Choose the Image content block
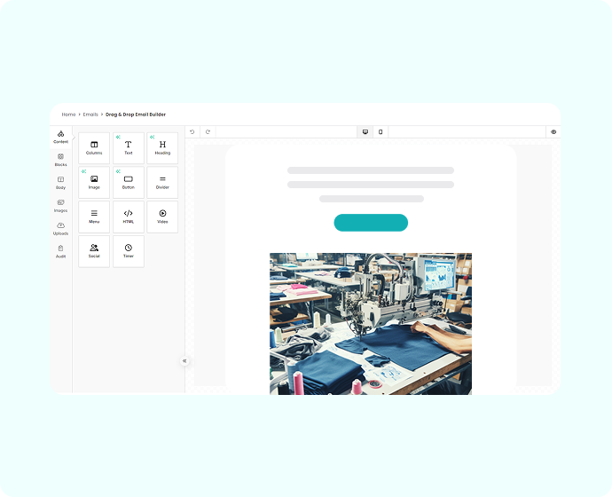 point(94,182)
